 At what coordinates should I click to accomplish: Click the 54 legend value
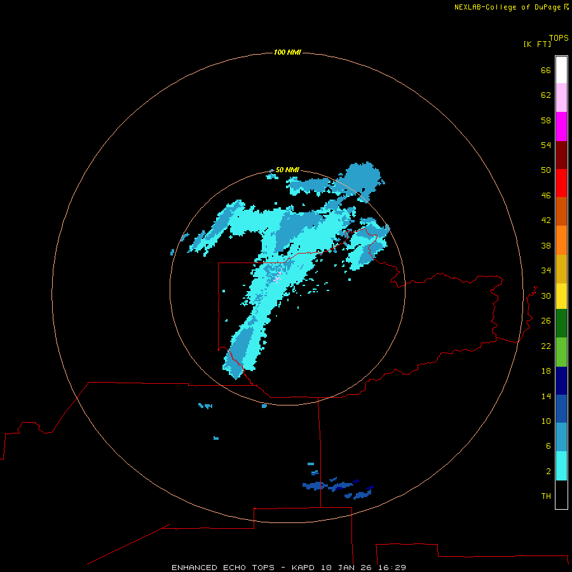(546, 145)
